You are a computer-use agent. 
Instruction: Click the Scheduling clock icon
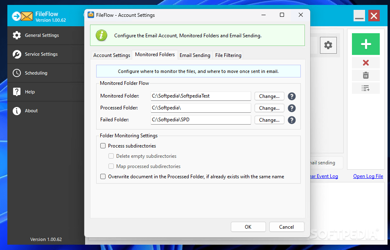pyautogui.click(x=17, y=73)
